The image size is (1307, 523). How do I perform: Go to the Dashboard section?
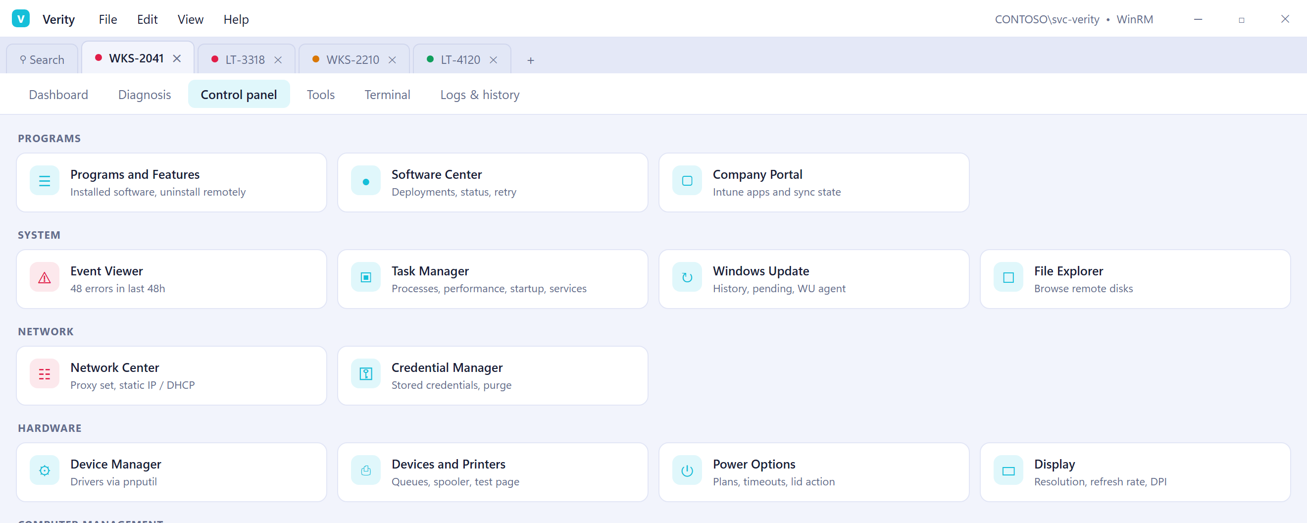click(x=58, y=95)
